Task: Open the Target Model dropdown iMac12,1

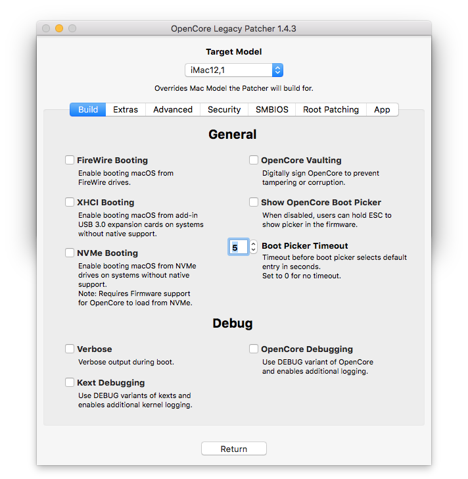Action: click(234, 70)
